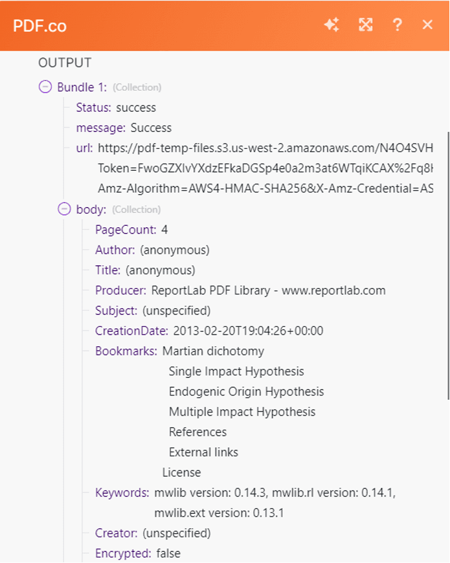Viewport: 450px width, 563px height.
Task: Click the AI sparkle icon in header
Action: (x=332, y=25)
